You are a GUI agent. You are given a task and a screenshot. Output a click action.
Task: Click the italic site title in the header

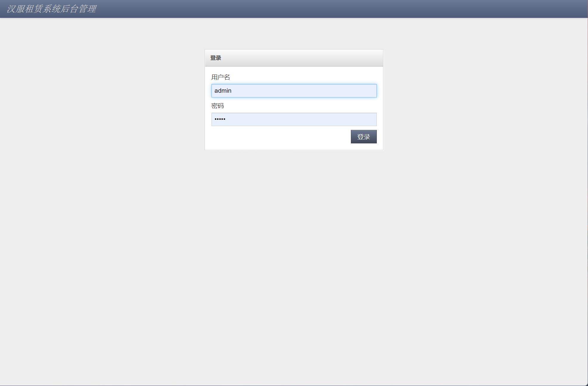[51, 9]
